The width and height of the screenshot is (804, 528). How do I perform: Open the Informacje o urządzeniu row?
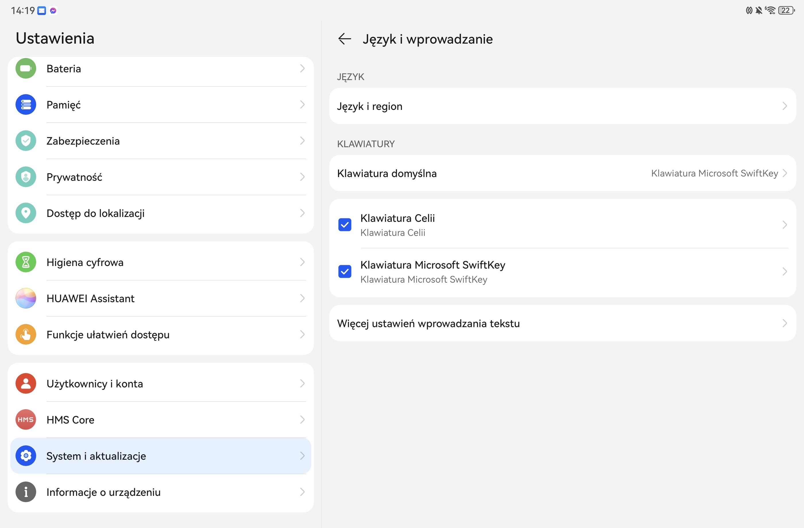coord(161,492)
